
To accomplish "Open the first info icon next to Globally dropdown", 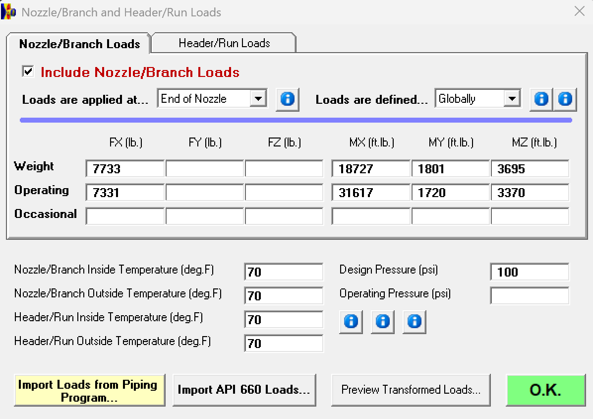I will pyautogui.click(x=540, y=98).
